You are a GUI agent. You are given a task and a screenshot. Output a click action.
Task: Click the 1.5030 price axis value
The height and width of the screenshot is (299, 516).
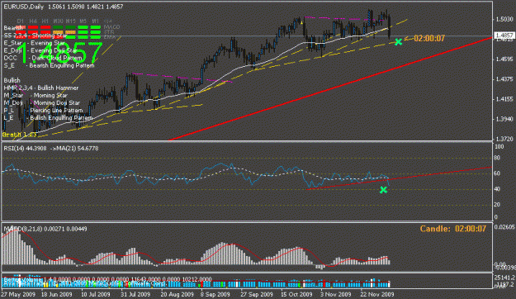504,20
